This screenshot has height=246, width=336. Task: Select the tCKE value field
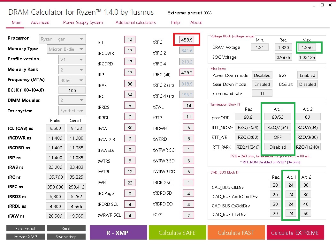[x=188, y=215]
